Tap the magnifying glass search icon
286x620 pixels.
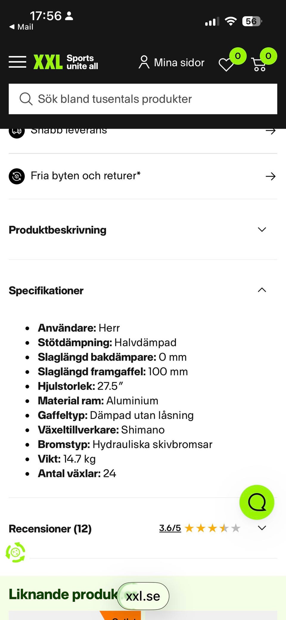tap(26, 99)
